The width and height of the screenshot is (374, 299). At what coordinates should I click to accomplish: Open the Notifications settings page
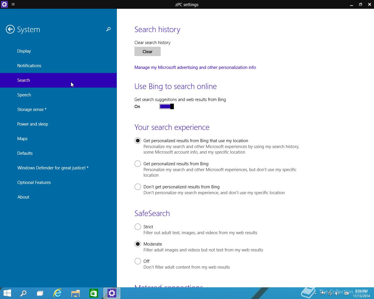[x=58, y=66]
